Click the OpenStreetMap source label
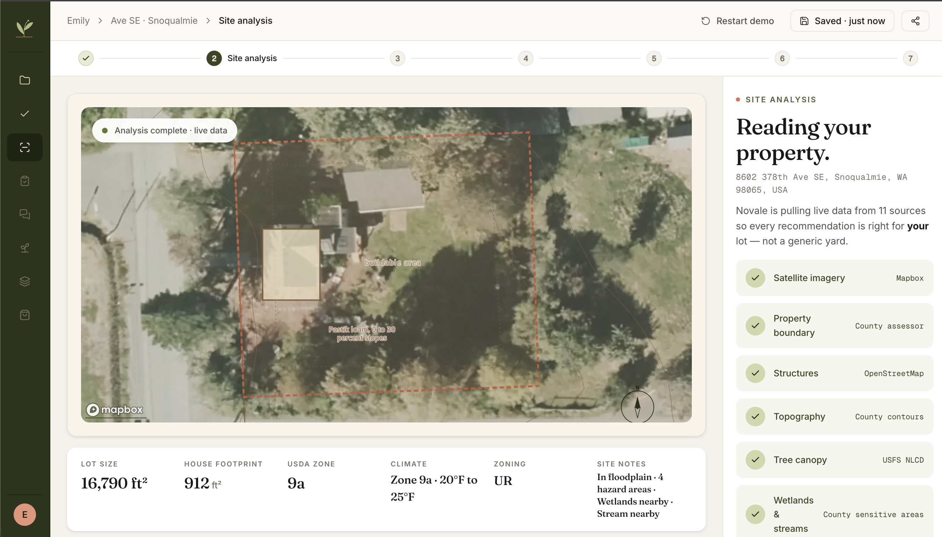Screen dimensions: 942x537 [x=894, y=373]
